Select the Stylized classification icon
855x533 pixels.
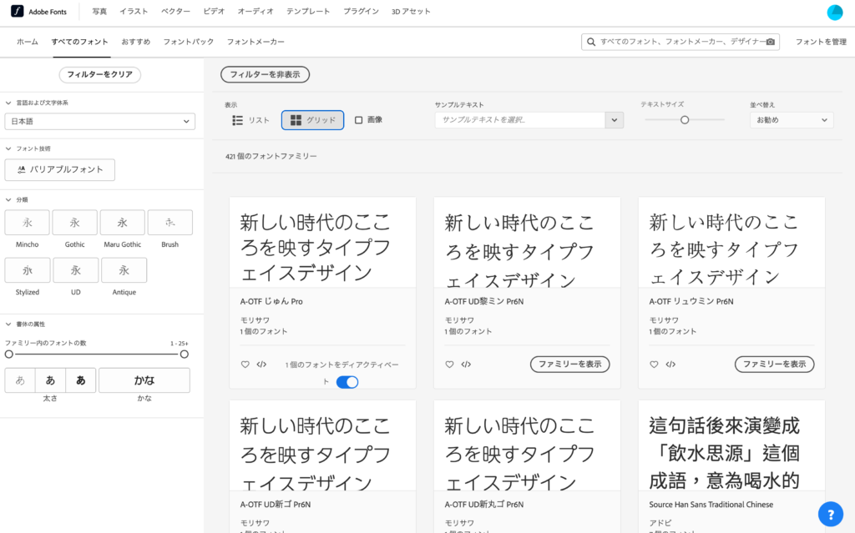[x=28, y=270]
